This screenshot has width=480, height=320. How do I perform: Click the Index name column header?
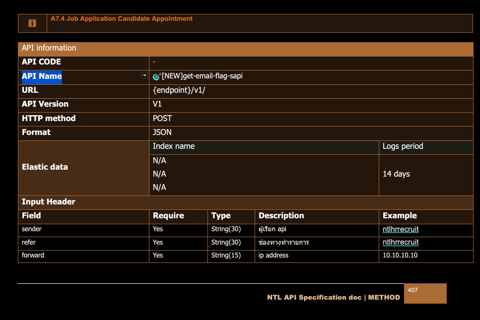coord(174,146)
